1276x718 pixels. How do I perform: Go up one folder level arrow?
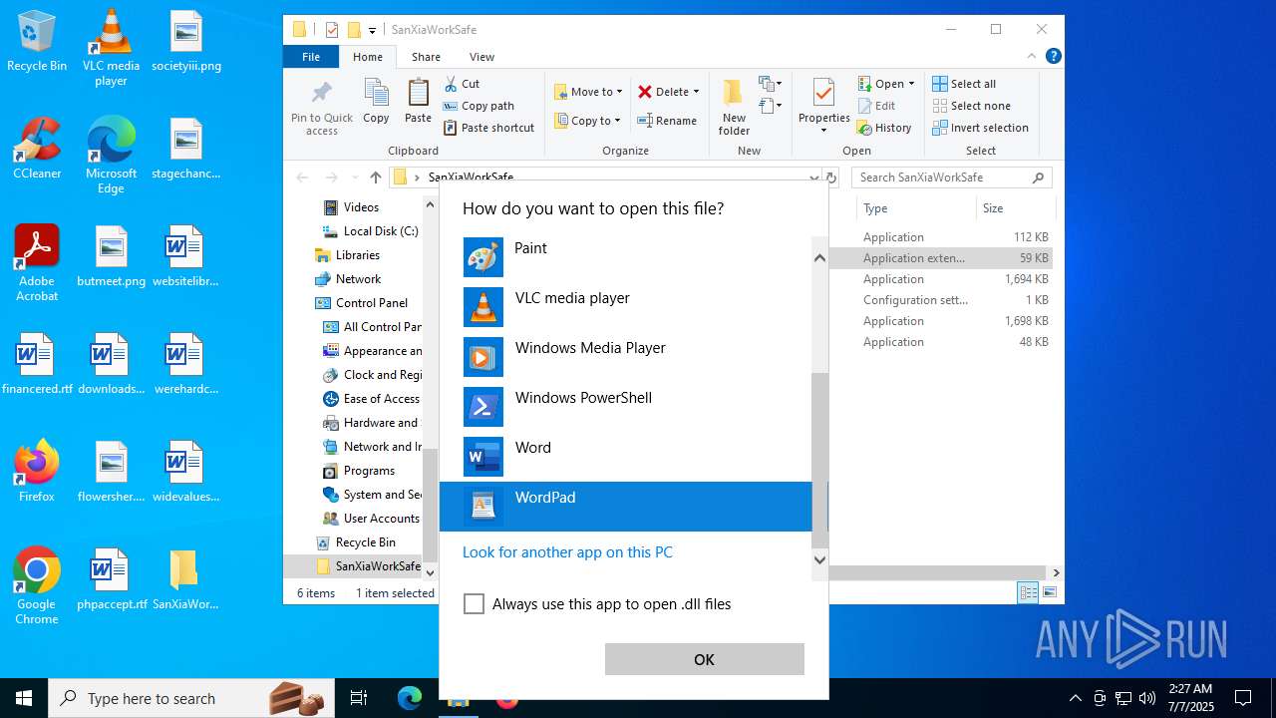(375, 178)
